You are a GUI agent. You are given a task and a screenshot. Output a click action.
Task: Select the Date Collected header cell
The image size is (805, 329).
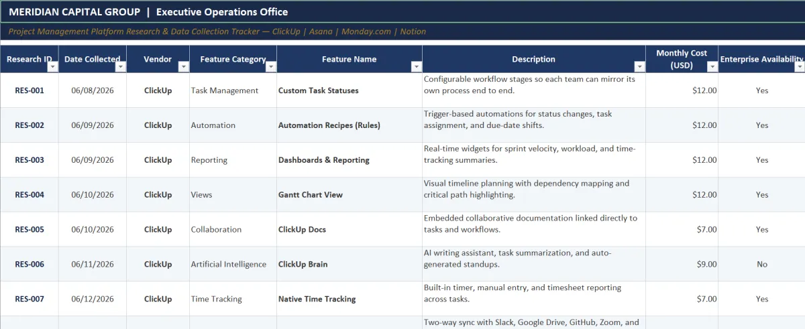tap(93, 59)
